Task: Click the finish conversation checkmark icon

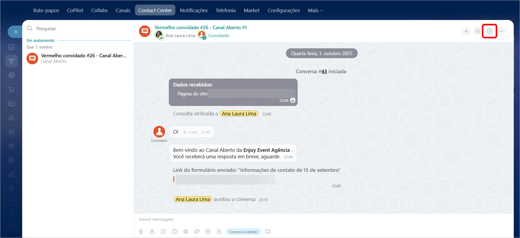Action: pos(489,31)
